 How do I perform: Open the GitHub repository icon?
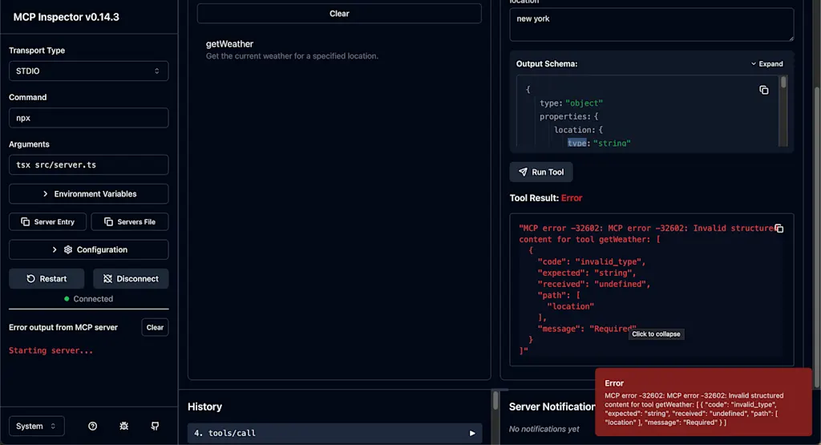pos(155,426)
